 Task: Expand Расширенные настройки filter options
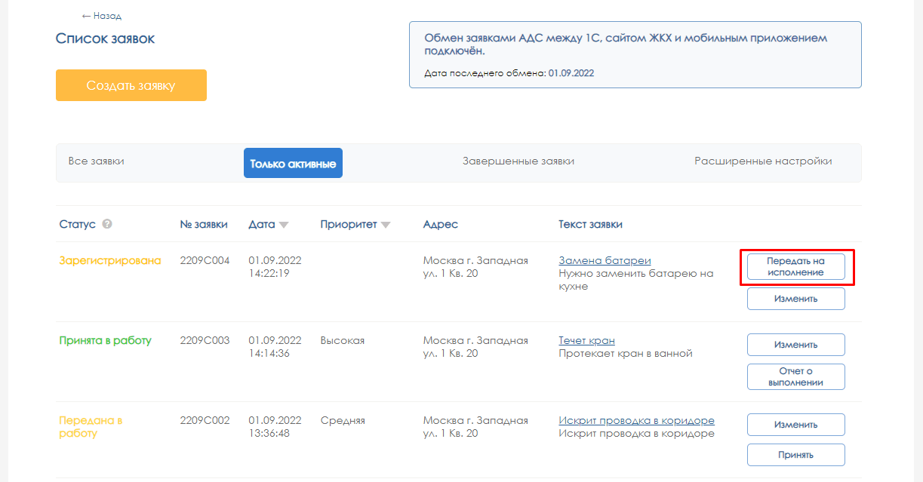click(763, 161)
